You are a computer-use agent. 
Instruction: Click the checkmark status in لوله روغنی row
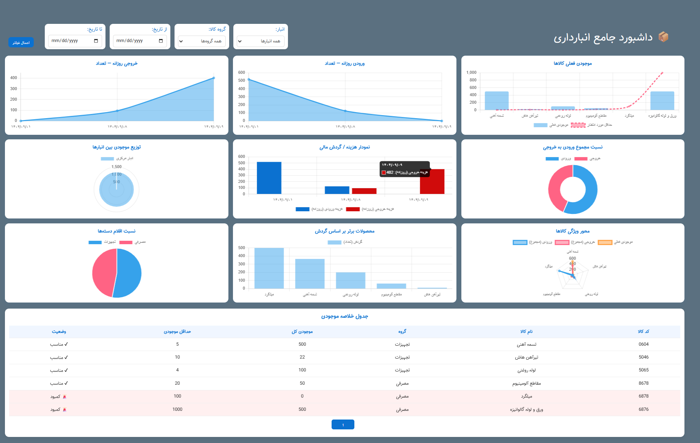coord(66,370)
